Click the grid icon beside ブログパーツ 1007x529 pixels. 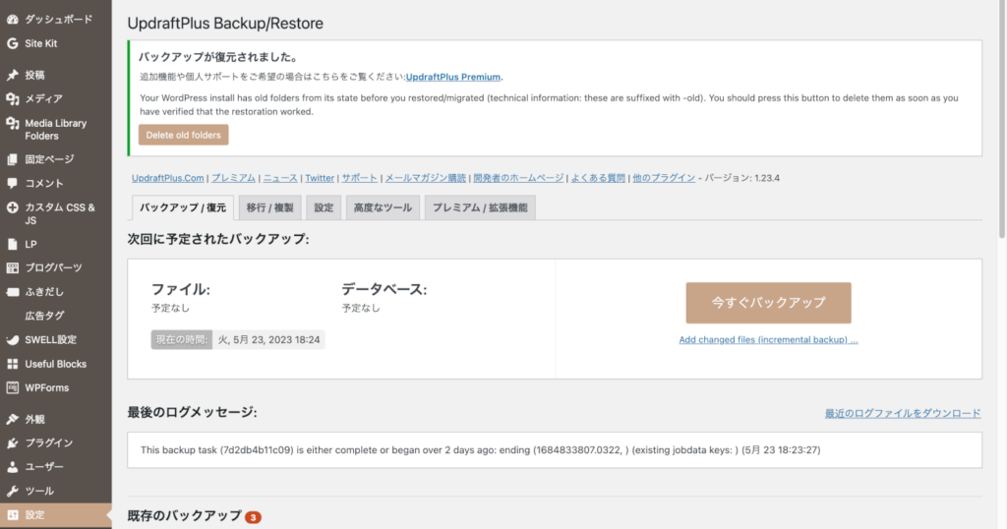12,267
